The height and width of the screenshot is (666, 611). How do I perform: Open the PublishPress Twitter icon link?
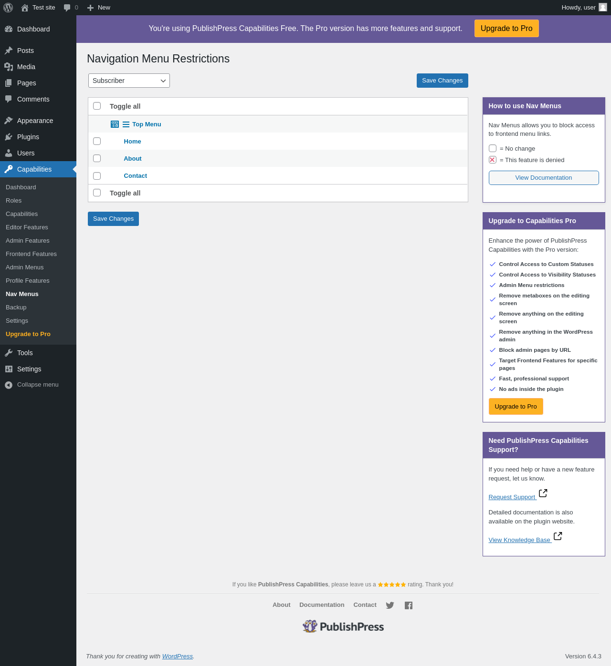pyautogui.click(x=390, y=605)
